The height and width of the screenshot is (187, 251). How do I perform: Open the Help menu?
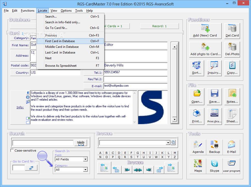coord(89,11)
